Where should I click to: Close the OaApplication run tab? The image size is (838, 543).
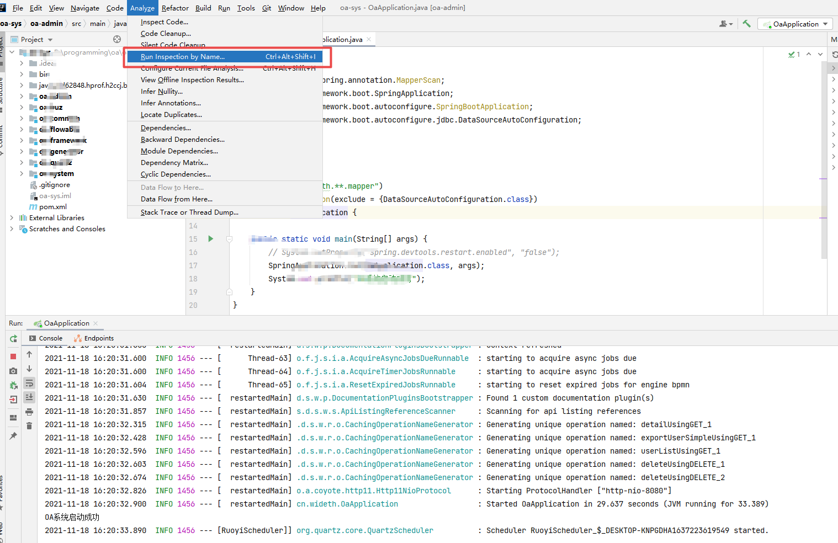pos(96,323)
